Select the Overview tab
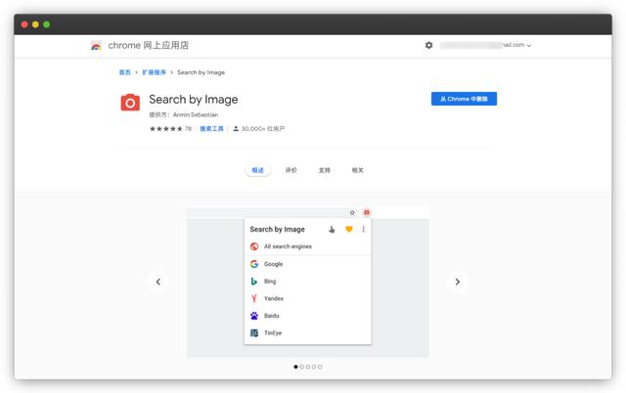The width and height of the screenshot is (626, 393). coord(258,170)
